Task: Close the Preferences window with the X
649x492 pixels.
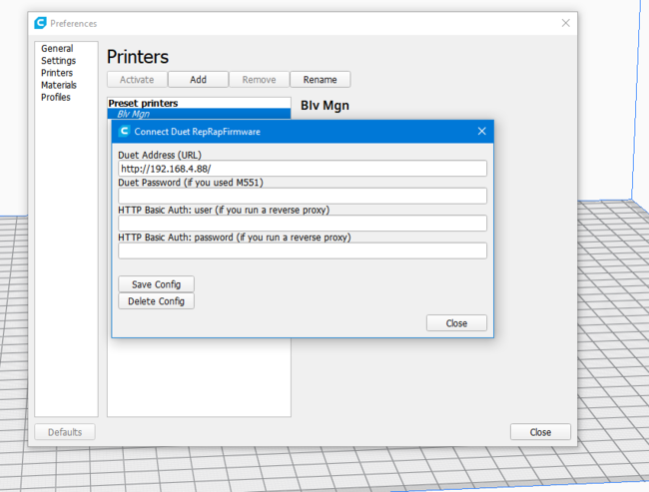Action: pos(566,23)
